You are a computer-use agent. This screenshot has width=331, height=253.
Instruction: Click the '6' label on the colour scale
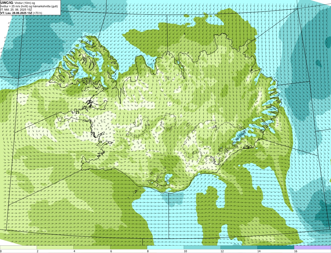111,251
